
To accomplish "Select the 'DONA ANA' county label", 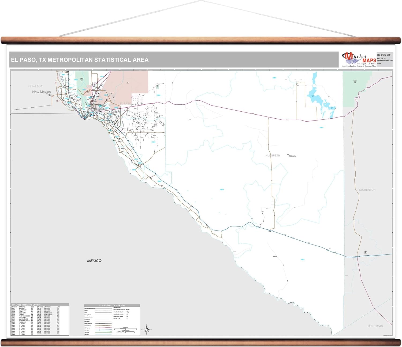I will coord(35,86).
